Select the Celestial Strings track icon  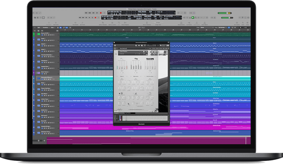[x=38, y=126]
